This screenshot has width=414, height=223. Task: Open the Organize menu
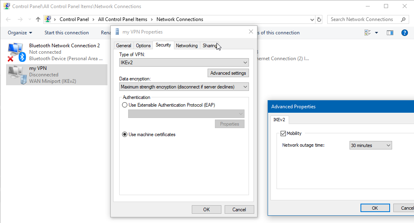(x=20, y=33)
